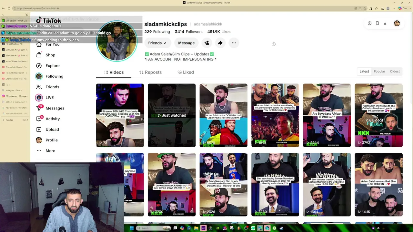Share the profile with the arrow icon
Image resolution: width=413 pixels, height=232 pixels.
220,43
